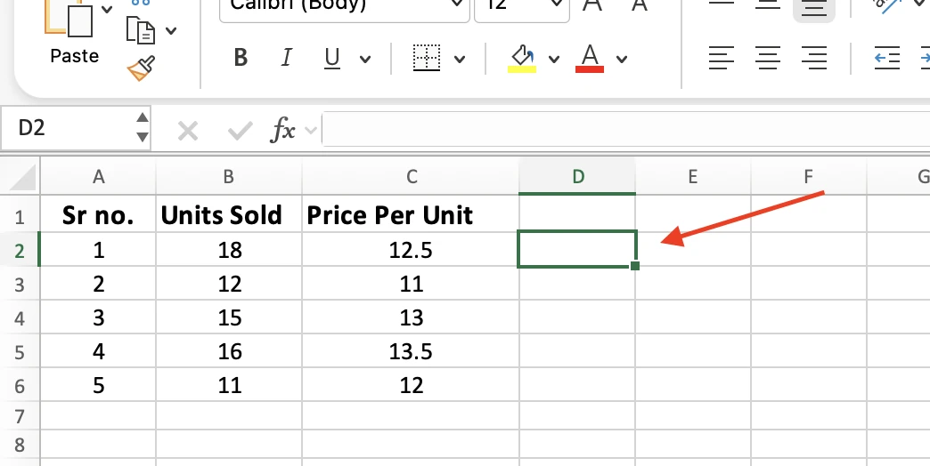Click the Name Box showing D2

67,128
